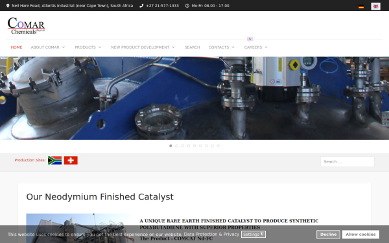Select ninth carousel slide dot
Screen dimensions: 389x243
[218, 146]
